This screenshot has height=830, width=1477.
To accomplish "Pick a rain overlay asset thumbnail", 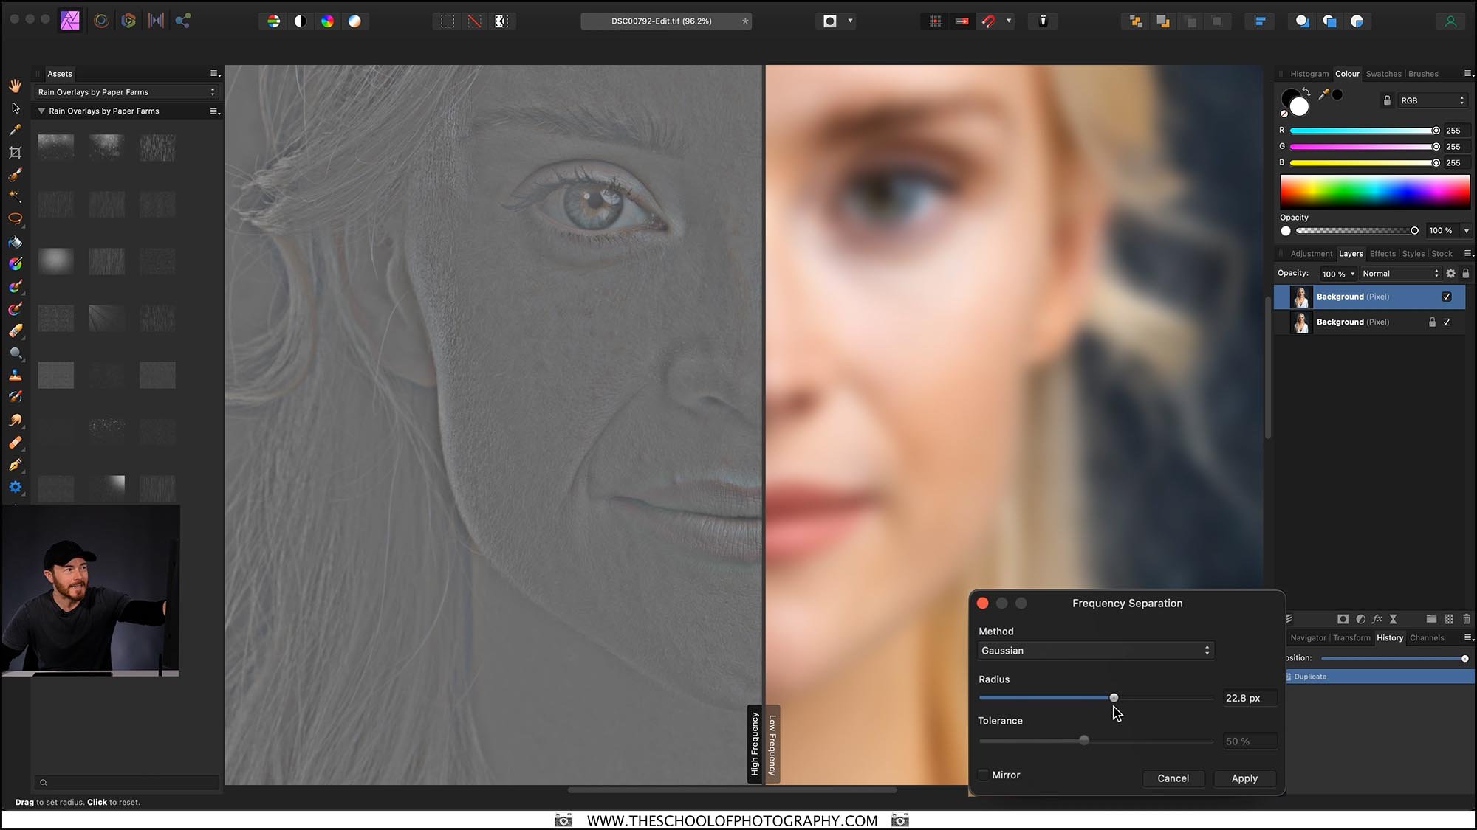I will tap(55, 148).
